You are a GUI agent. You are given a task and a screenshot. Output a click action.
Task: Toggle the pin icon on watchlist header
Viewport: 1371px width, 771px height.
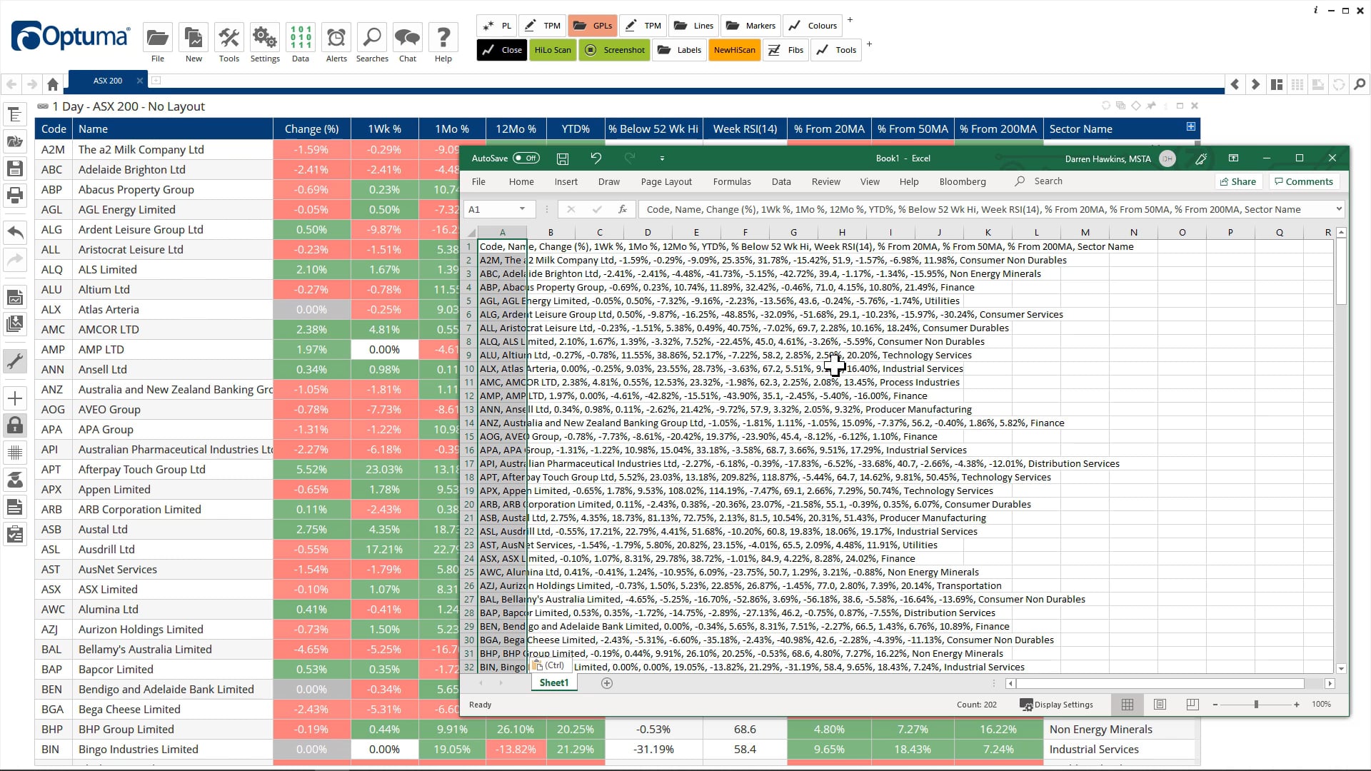point(1151,106)
